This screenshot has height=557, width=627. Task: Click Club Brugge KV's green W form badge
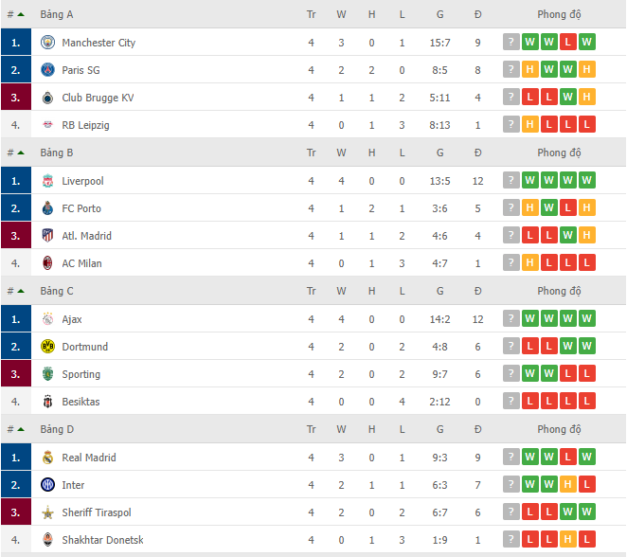(x=568, y=98)
